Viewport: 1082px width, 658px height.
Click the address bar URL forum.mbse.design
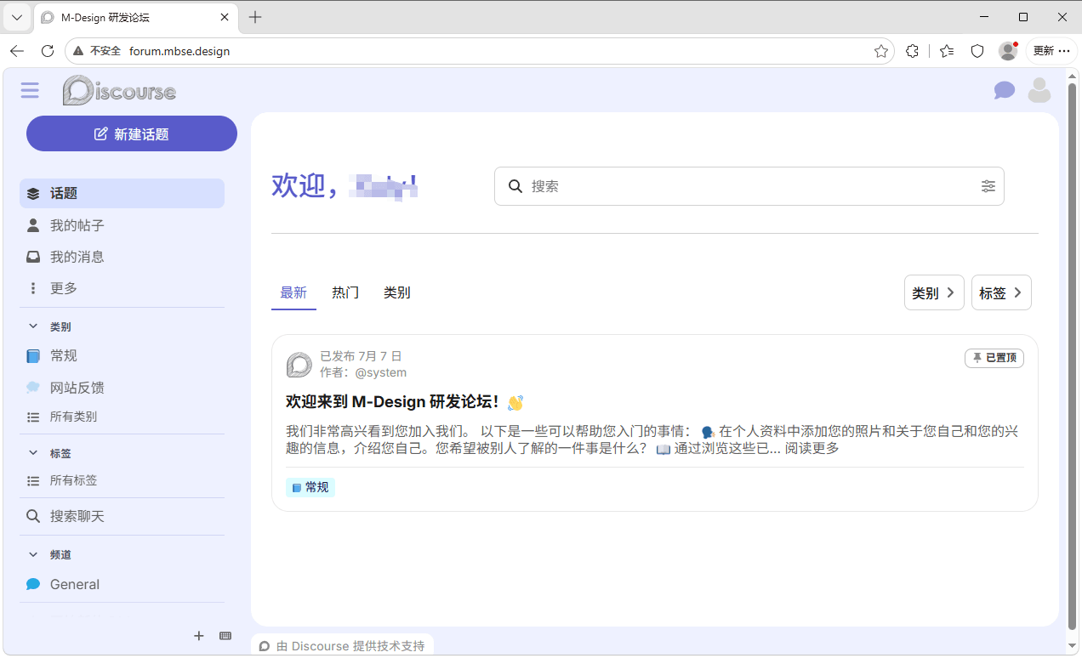pyautogui.click(x=179, y=51)
